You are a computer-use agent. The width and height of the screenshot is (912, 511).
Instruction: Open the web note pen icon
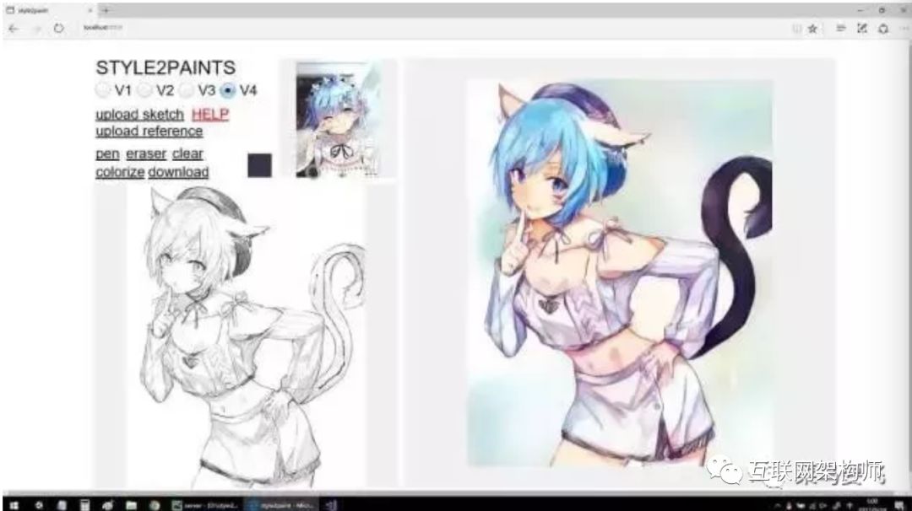click(862, 28)
